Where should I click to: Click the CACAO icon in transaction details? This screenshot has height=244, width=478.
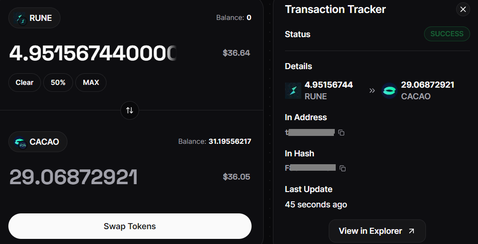click(x=389, y=90)
